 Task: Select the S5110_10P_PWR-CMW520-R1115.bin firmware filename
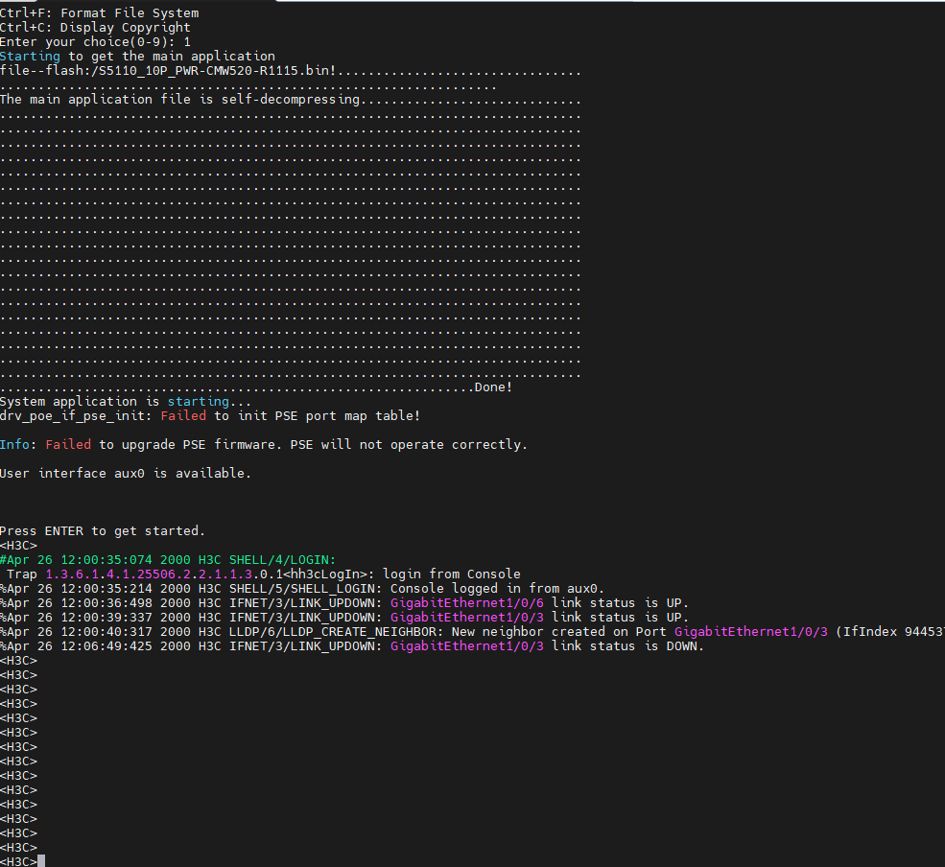pos(223,71)
